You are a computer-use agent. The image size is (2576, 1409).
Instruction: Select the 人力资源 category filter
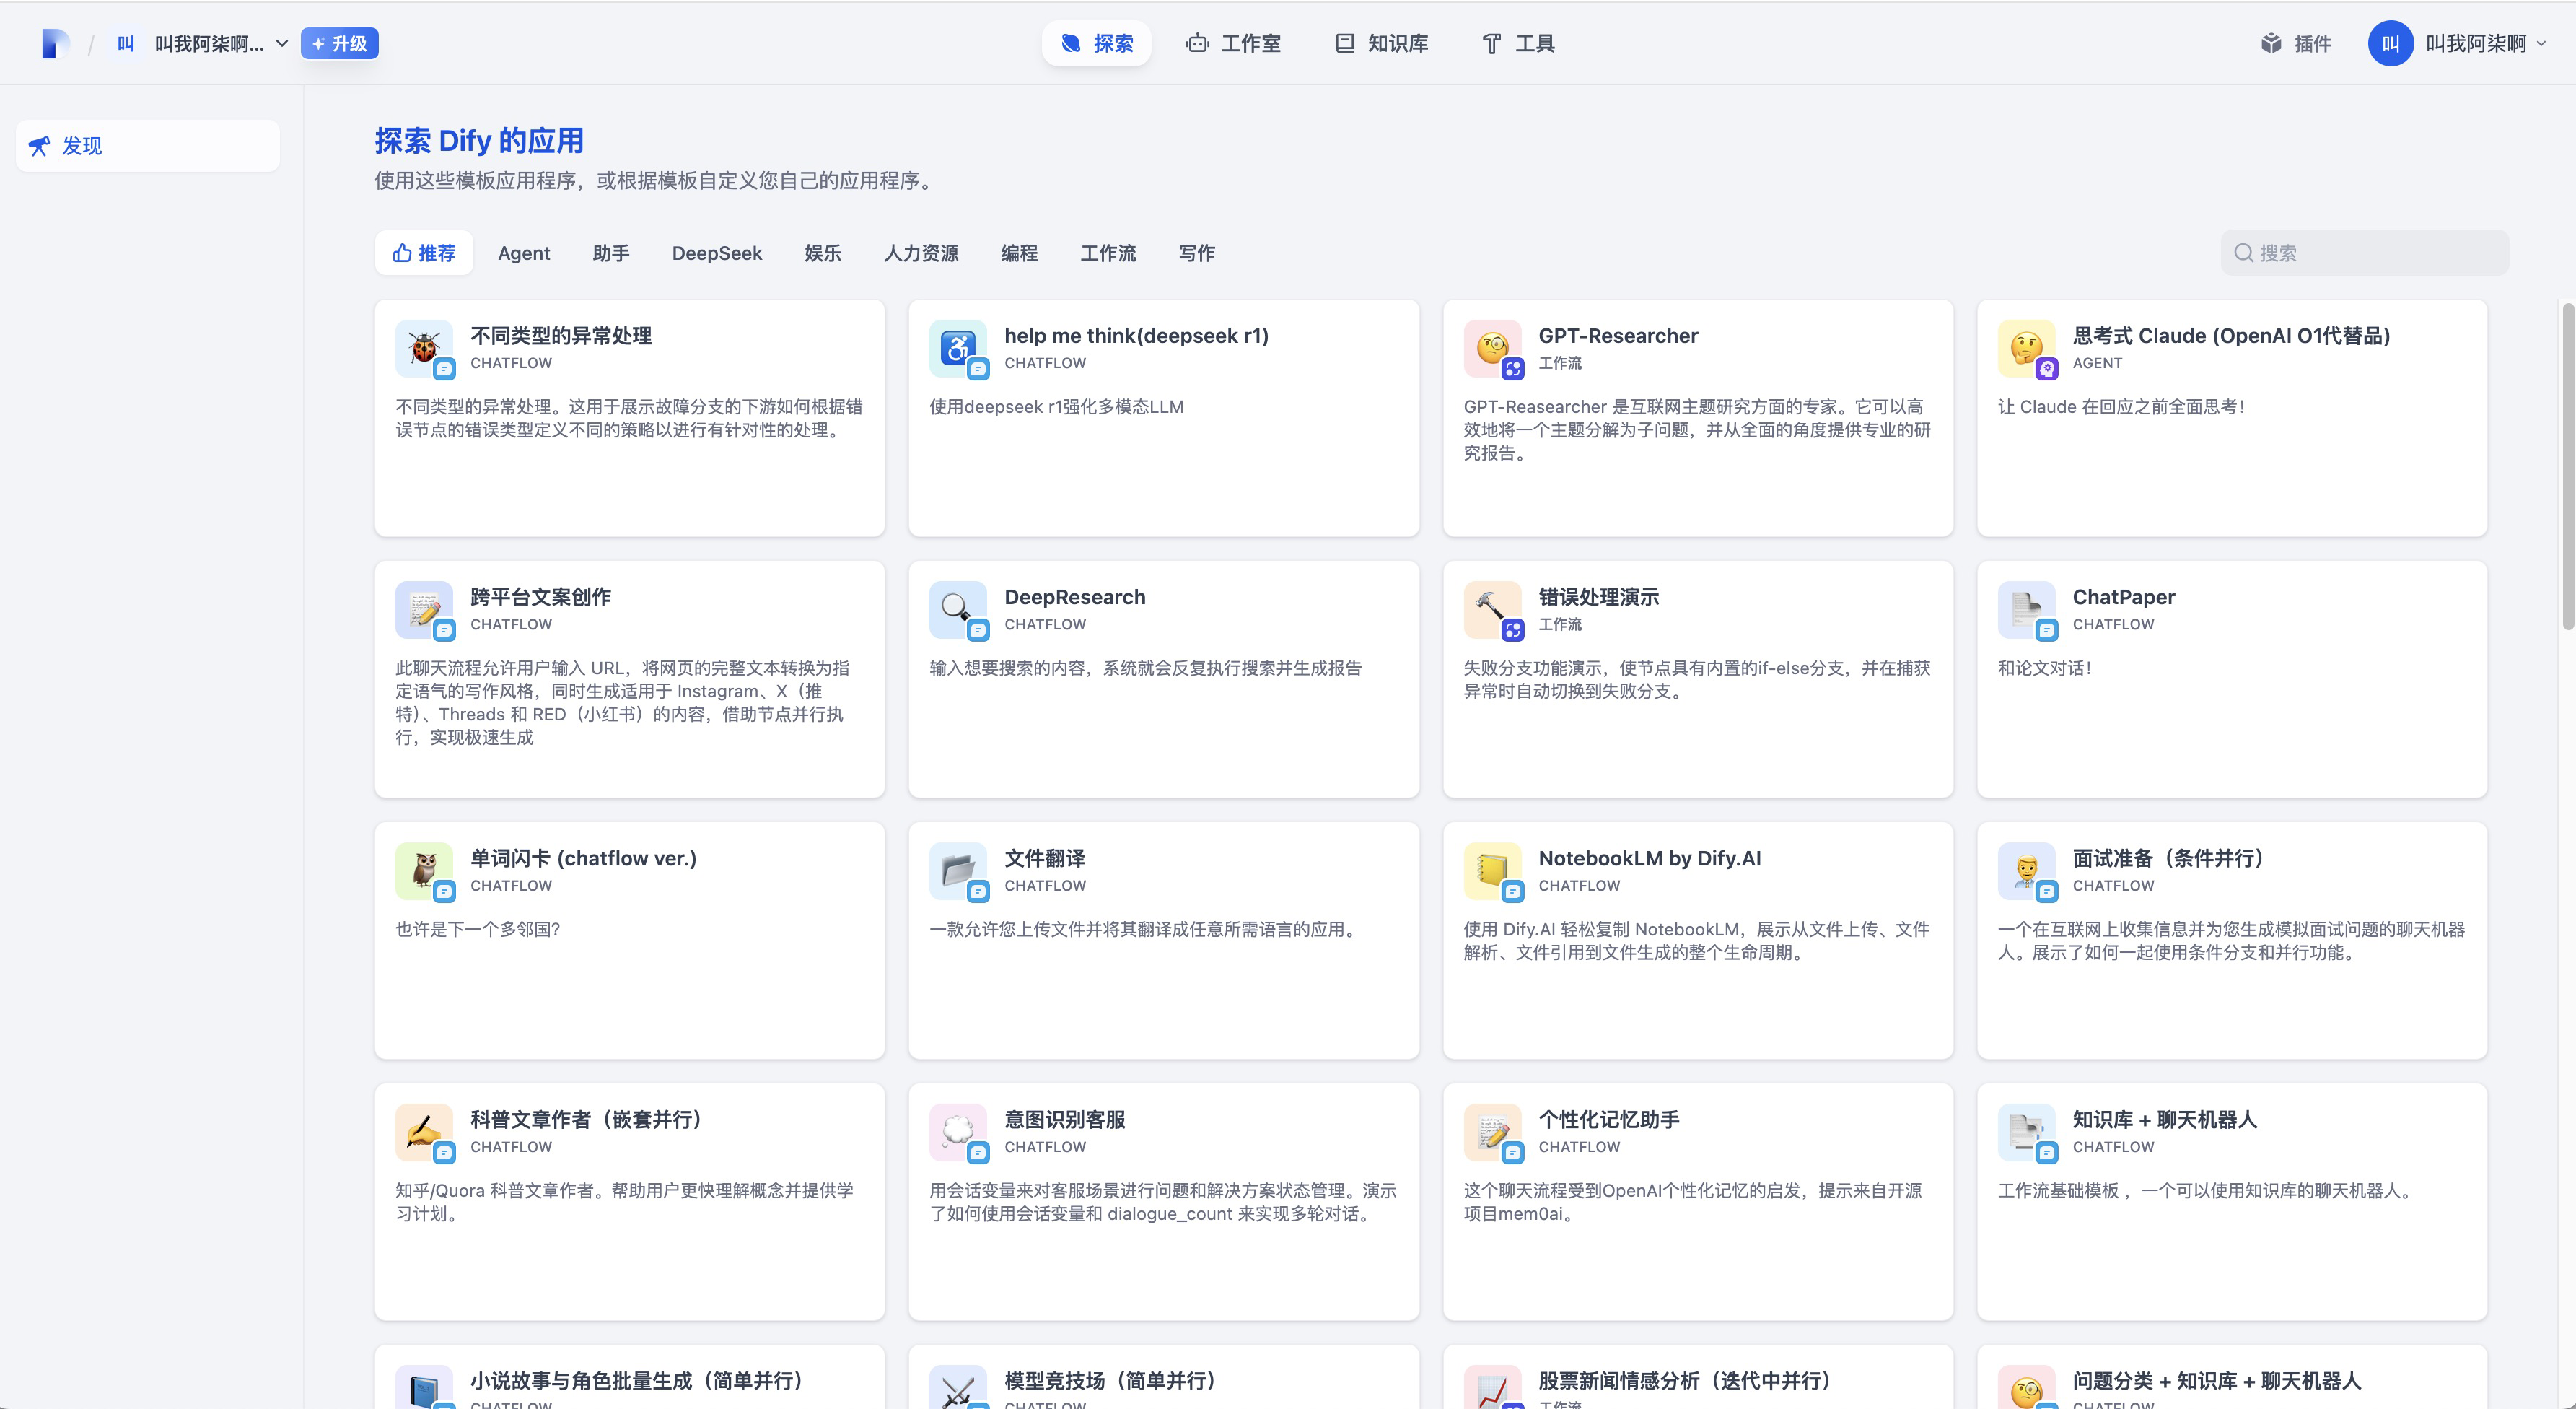[920, 253]
